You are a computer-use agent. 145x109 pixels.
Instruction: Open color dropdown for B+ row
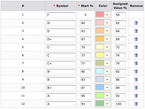pos(107,88)
